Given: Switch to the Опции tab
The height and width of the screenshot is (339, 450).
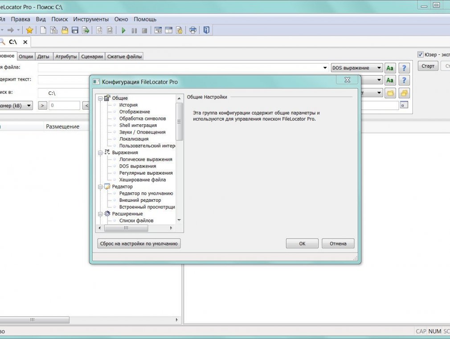Looking at the screenshot, I should pyautogui.click(x=26, y=57).
